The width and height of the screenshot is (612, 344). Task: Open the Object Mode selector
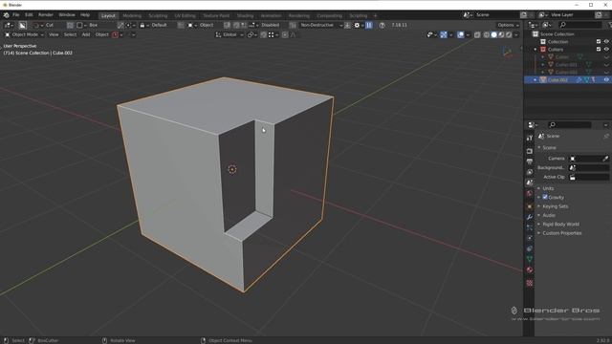pyautogui.click(x=24, y=34)
